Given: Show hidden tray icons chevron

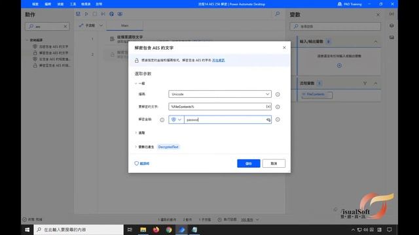Looking at the screenshot, I should [x=353, y=230].
